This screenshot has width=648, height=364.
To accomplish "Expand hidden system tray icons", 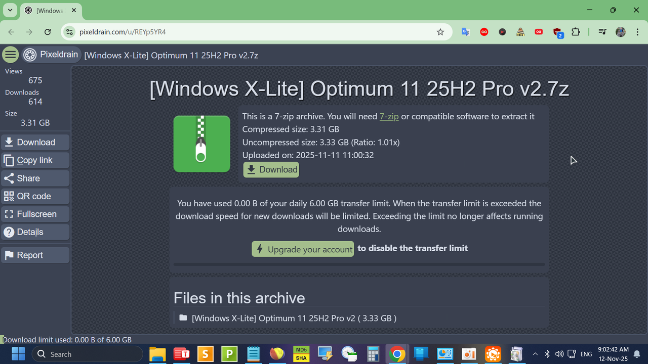I will tap(535, 354).
